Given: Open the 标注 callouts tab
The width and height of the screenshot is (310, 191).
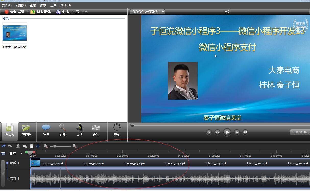Looking at the screenshot, I should [x=46, y=130].
